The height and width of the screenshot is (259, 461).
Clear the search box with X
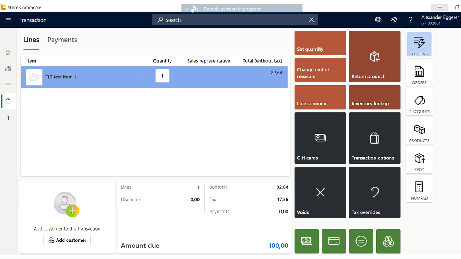pyautogui.click(x=312, y=20)
